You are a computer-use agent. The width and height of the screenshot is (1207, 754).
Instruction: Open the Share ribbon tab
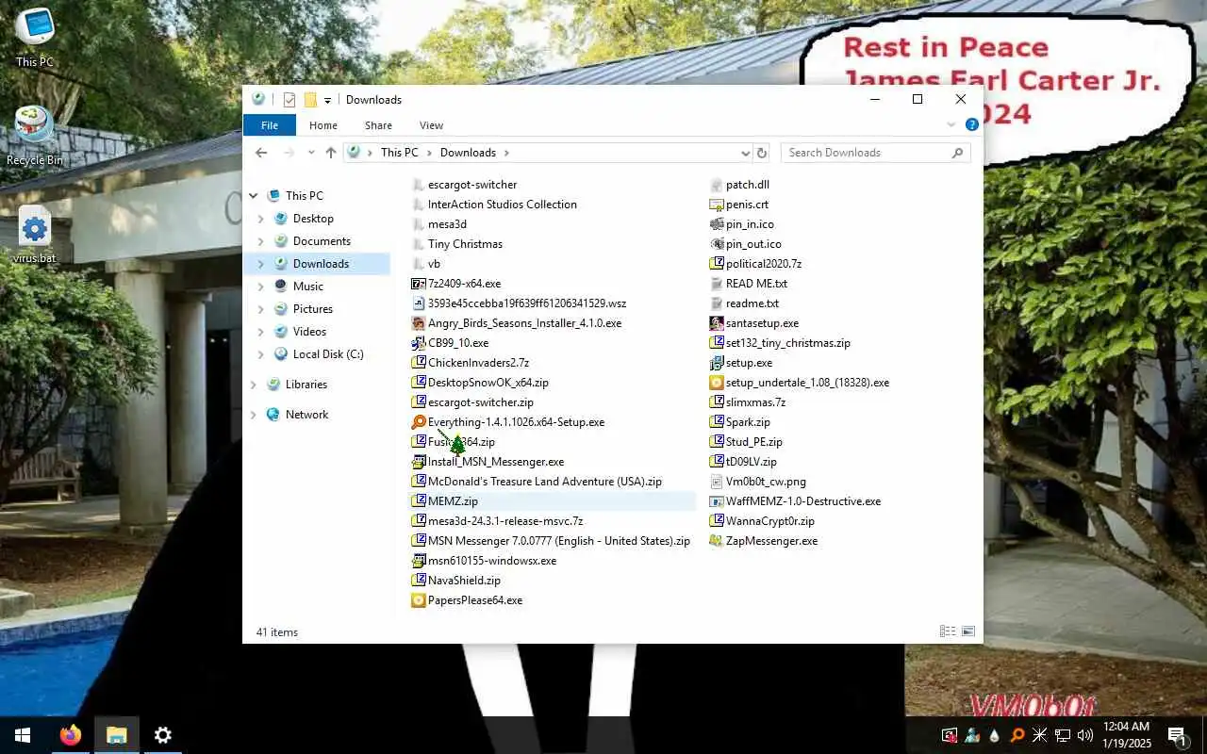point(378,125)
